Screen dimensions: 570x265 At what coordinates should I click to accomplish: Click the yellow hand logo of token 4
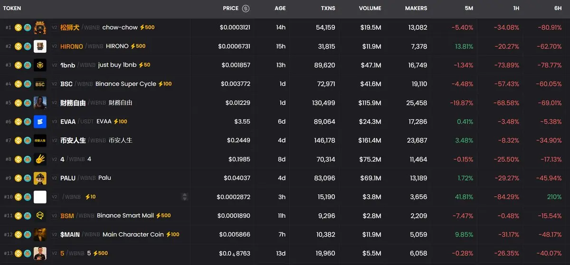click(40, 159)
